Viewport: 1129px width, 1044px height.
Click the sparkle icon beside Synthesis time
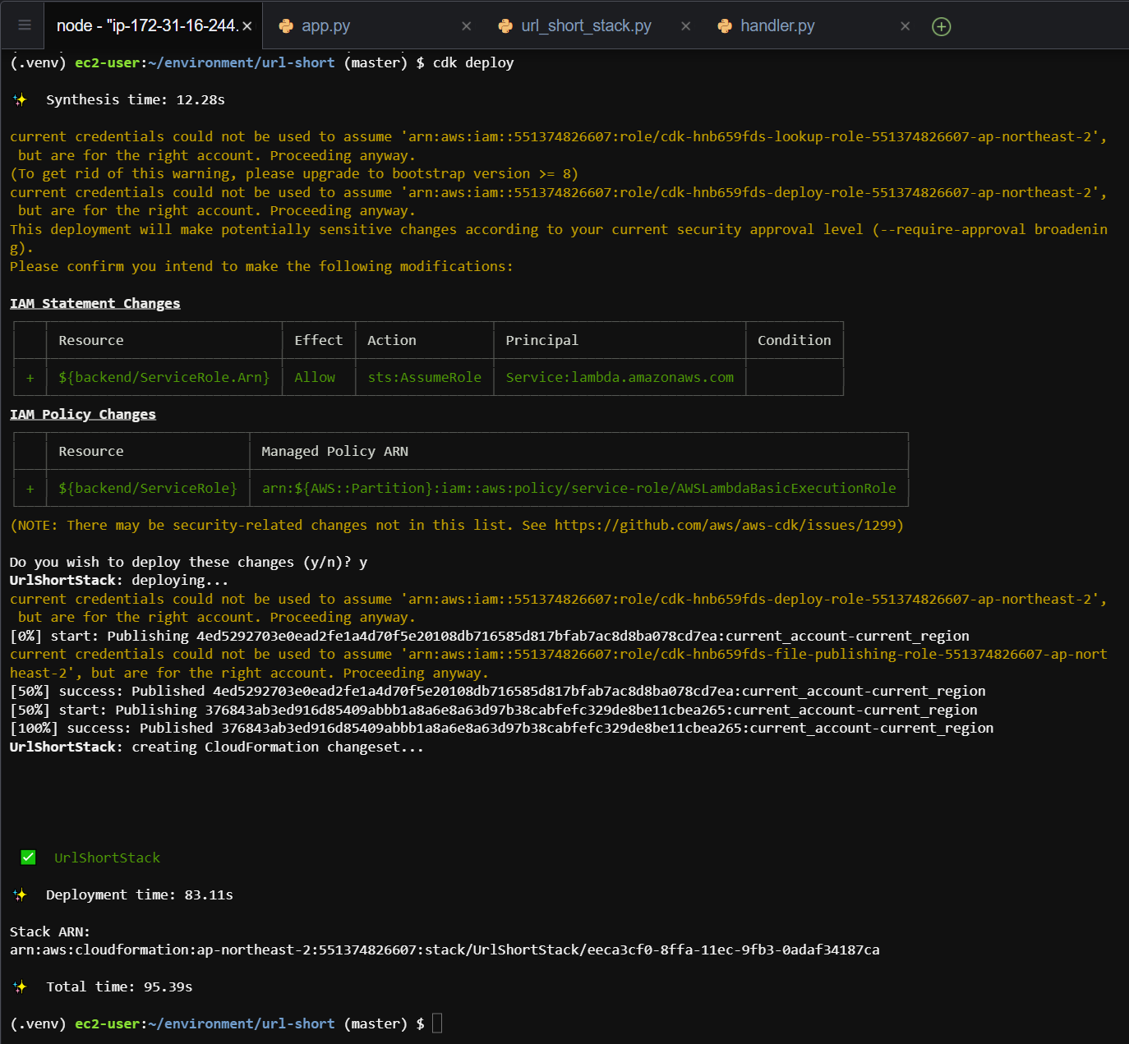[20, 99]
